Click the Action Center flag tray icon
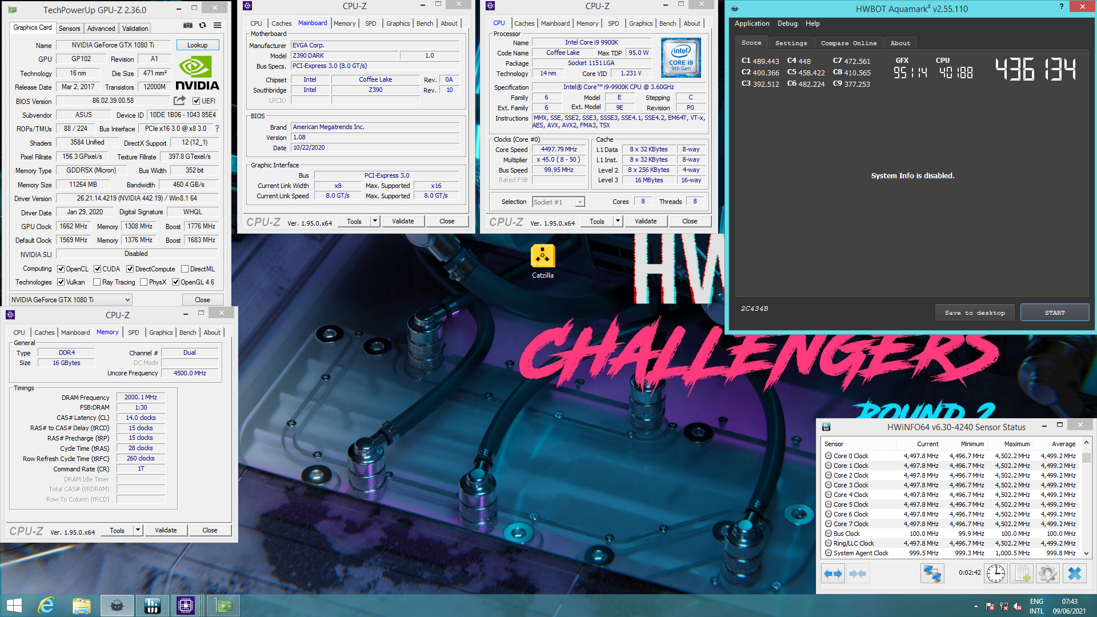The height and width of the screenshot is (617, 1097). click(x=990, y=606)
